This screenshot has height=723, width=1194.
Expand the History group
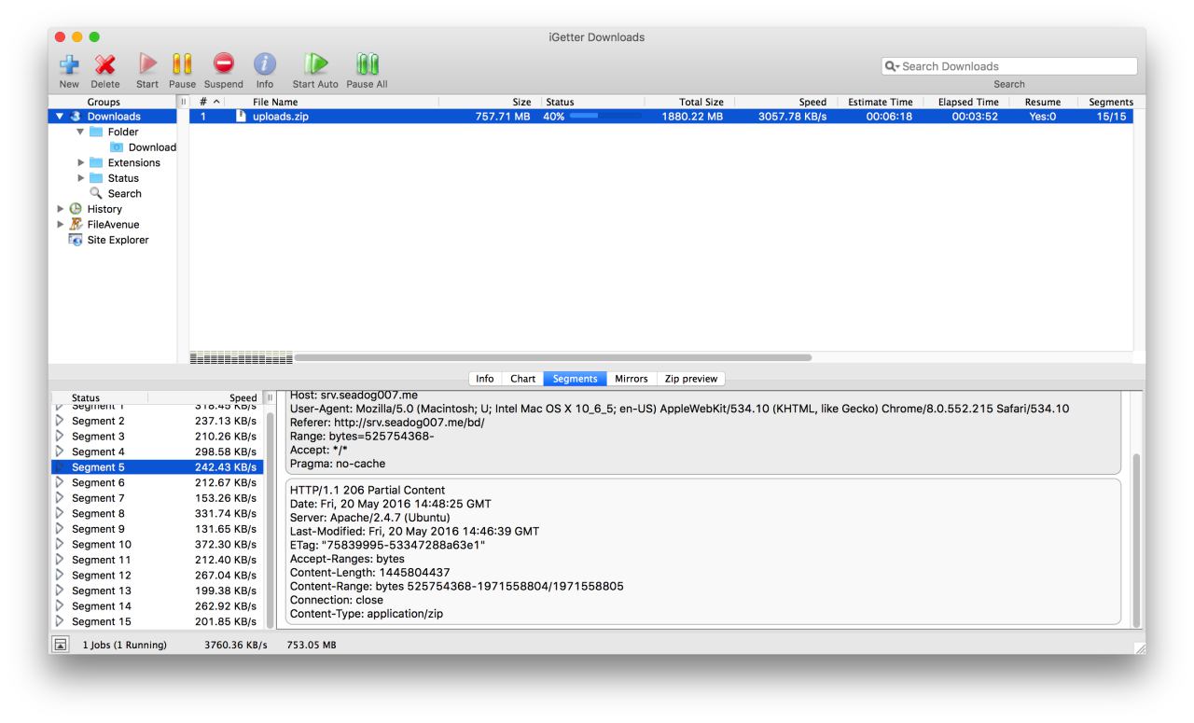point(62,209)
